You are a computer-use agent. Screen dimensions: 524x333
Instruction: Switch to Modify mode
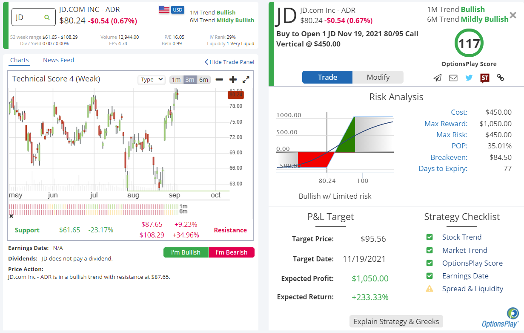pyautogui.click(x=378, y=77)
